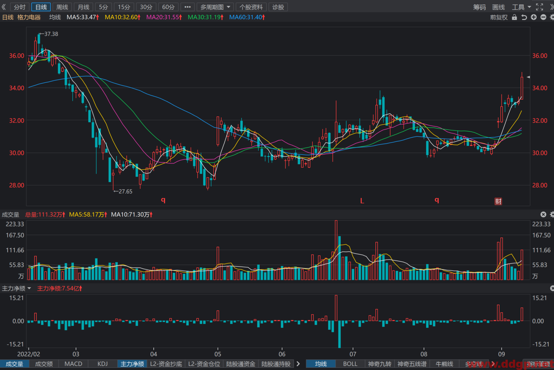The width and height of the screenshot is (554, 370).
Task: Open 个股资料 stock info
Action: click(251, 7)
